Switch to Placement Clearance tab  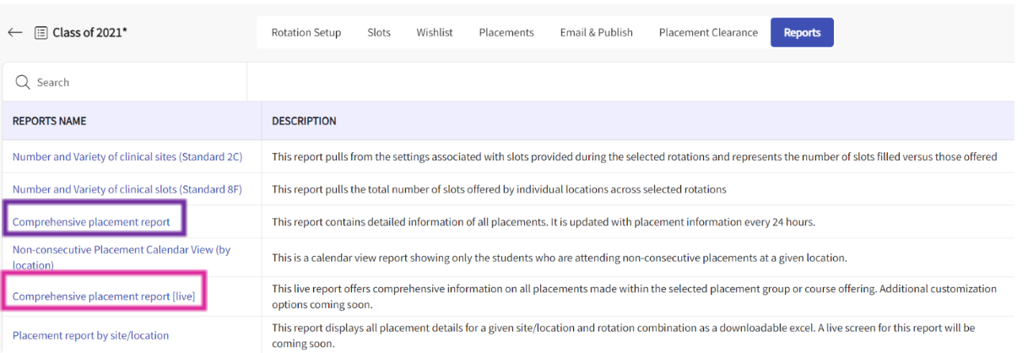pyautogui.click(x=708, y=33)
